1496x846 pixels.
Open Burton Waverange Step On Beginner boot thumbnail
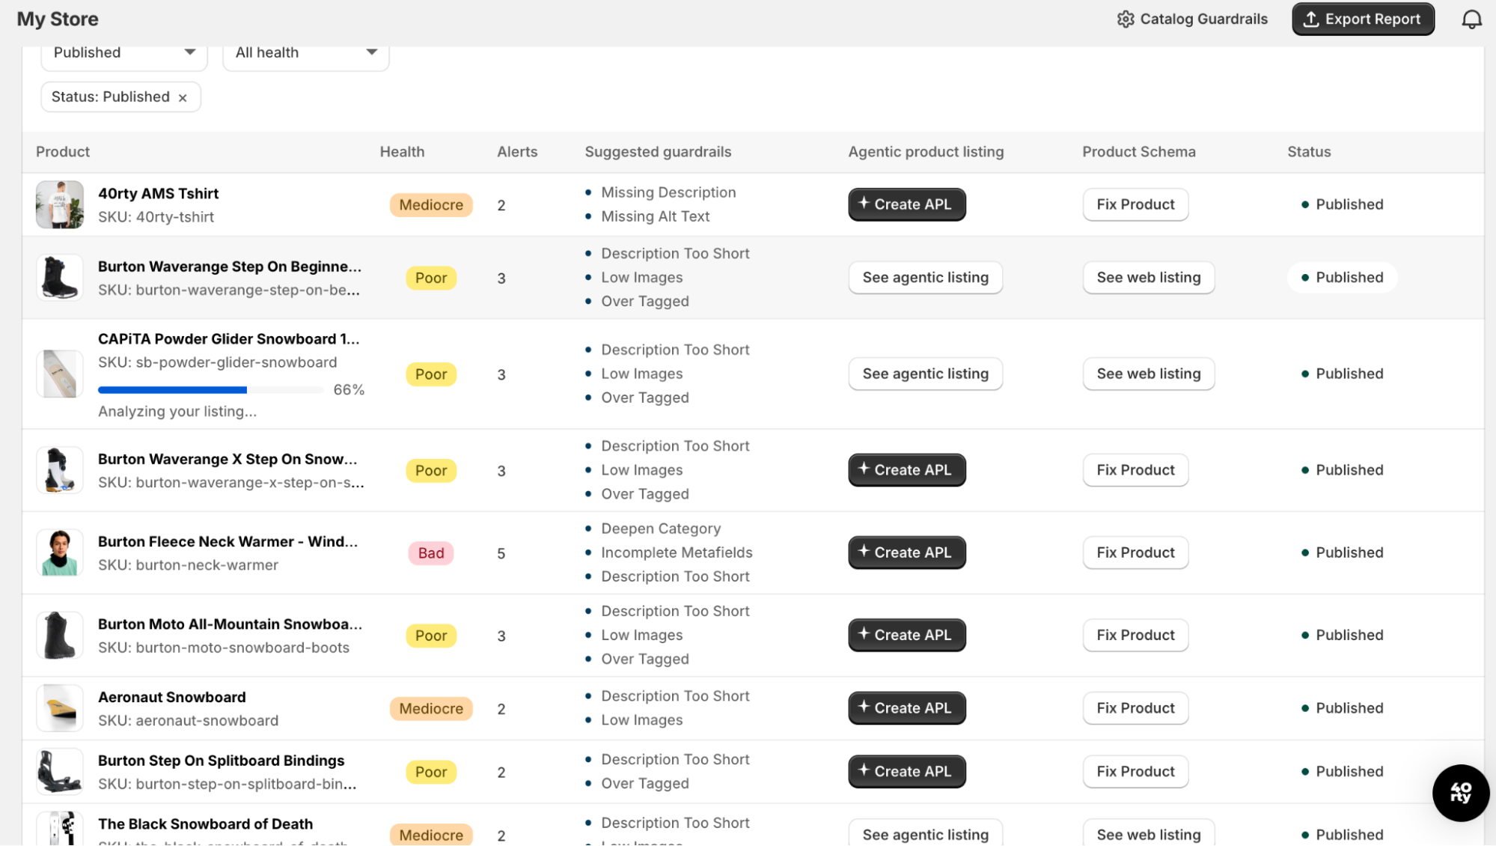60,278
